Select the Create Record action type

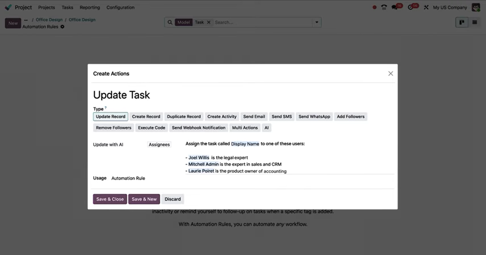tap(146, 117)
